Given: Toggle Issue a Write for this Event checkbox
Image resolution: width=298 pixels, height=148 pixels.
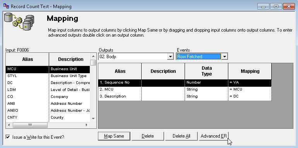Looking at the screenshot, I should click(x=8, y=137).
